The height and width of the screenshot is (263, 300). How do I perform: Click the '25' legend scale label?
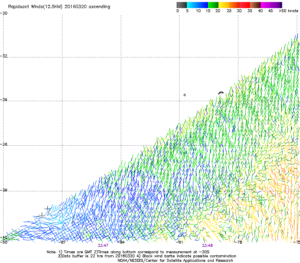(x=229, y=11)
